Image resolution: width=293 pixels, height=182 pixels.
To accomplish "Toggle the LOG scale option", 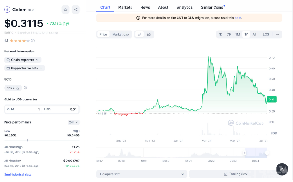I will pyautogui.click(x=266, y=35).
